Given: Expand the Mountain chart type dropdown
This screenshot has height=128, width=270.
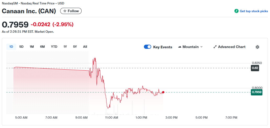Looking at the screenshot, I should (201, 47).
